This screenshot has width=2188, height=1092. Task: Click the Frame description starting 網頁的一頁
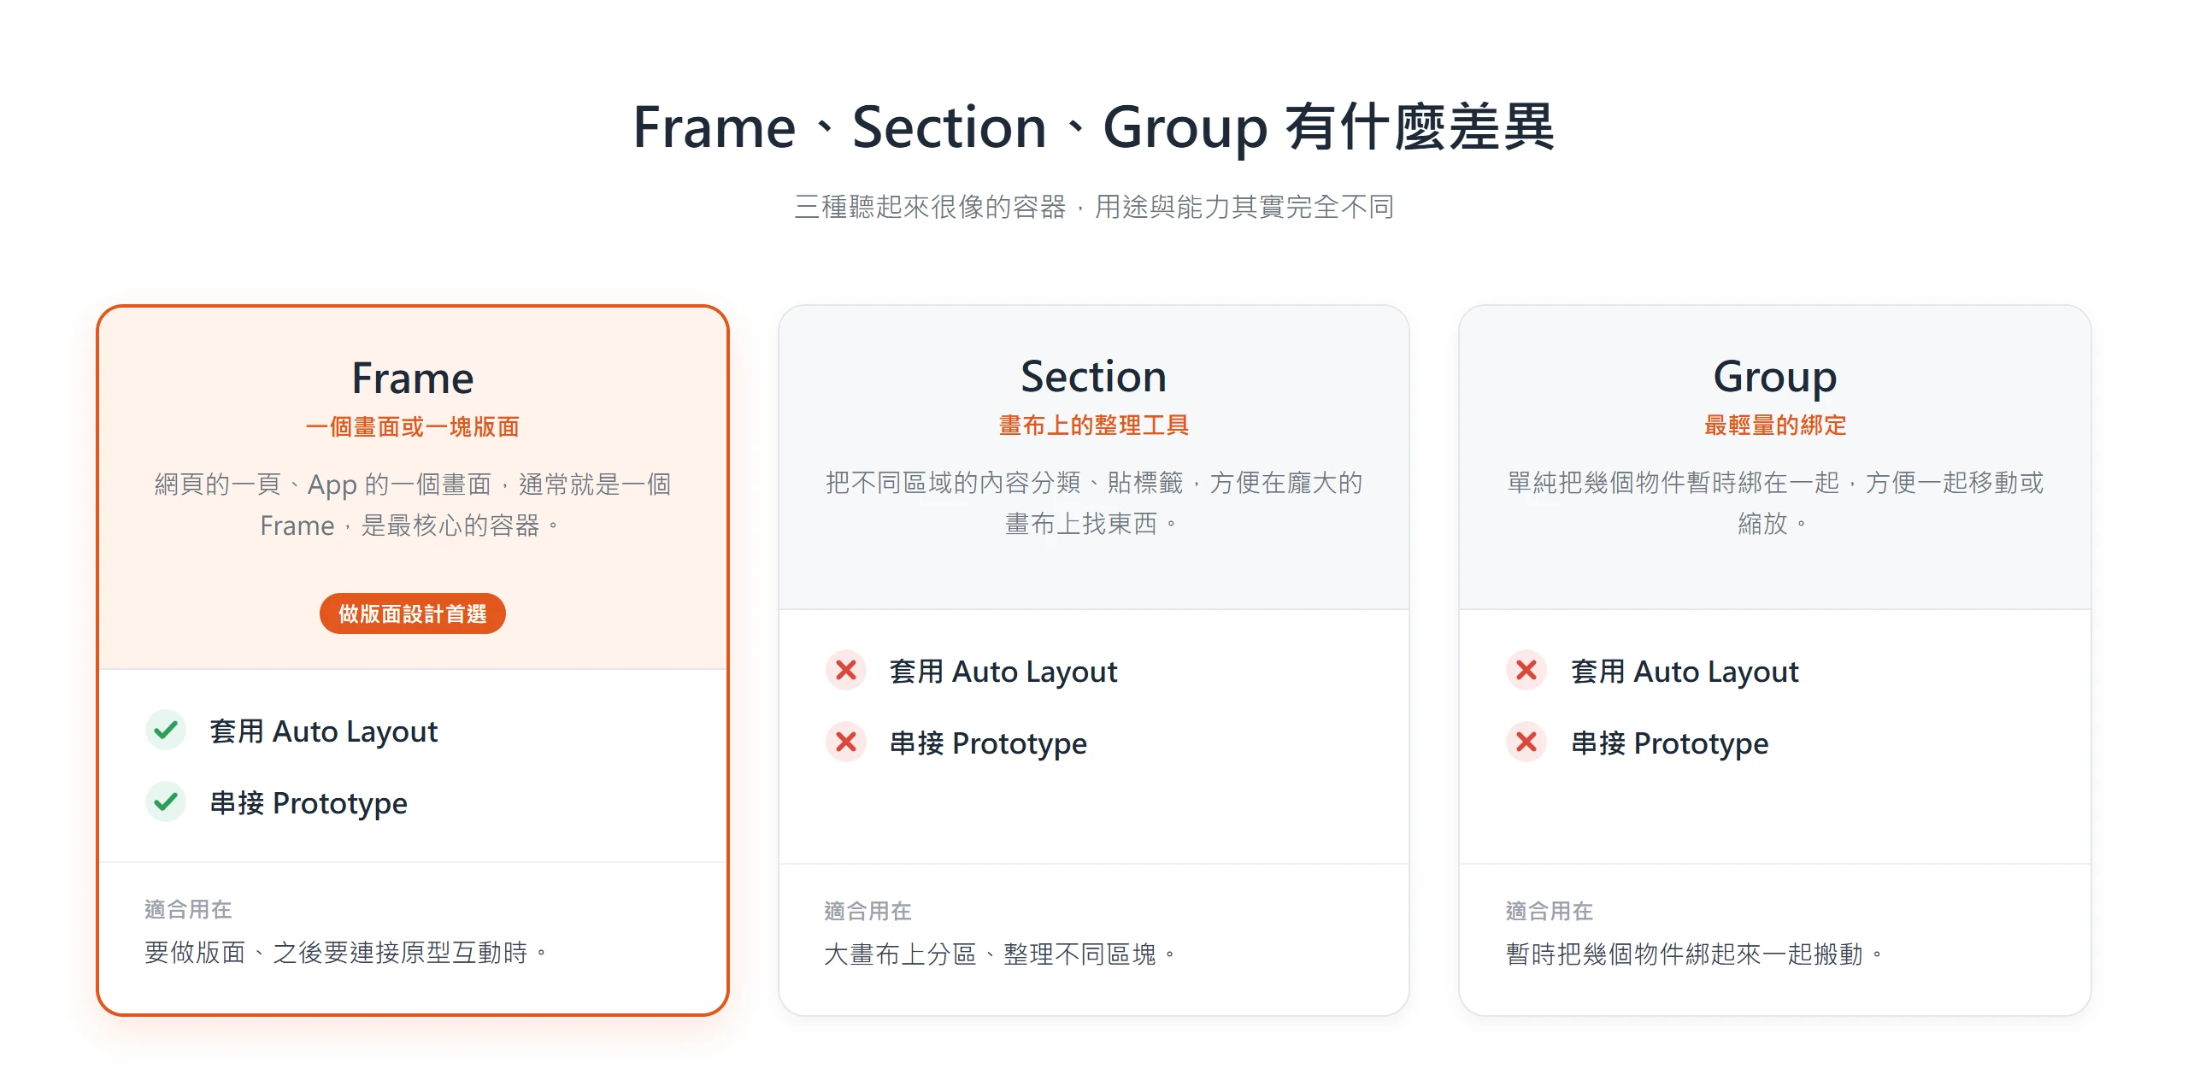[413, 505]
